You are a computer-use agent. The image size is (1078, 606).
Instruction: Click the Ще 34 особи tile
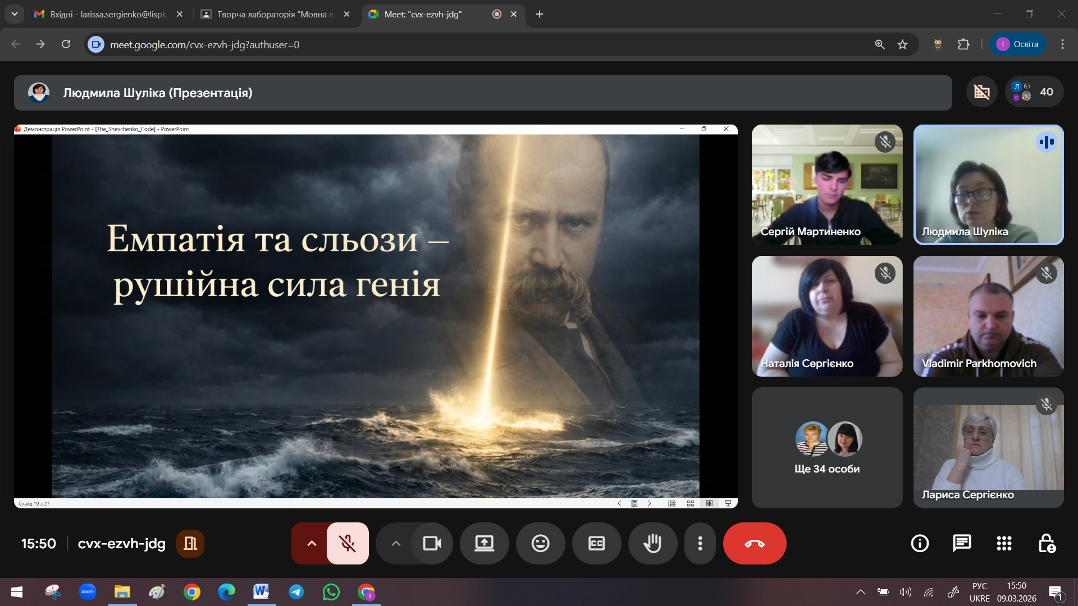coord(827,448)
